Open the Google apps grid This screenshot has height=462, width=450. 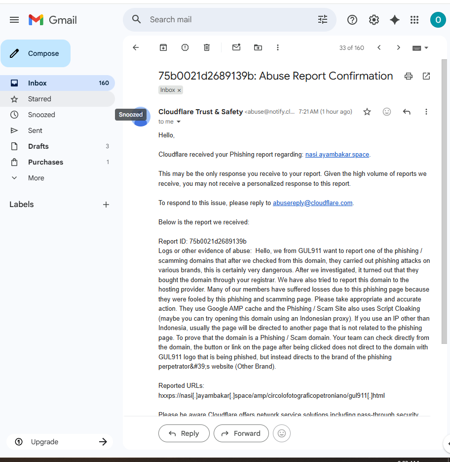(414, 20)
